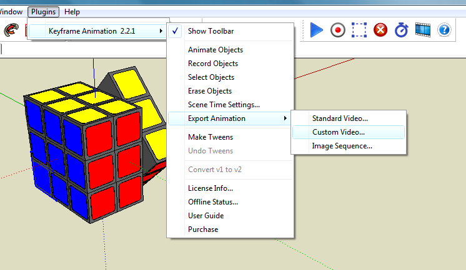
Task: Click the stopwatch Scene Time Settings icon
Action: [401, 30]
